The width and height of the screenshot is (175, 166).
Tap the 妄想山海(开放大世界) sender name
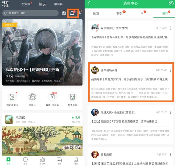tap(114, 28)
